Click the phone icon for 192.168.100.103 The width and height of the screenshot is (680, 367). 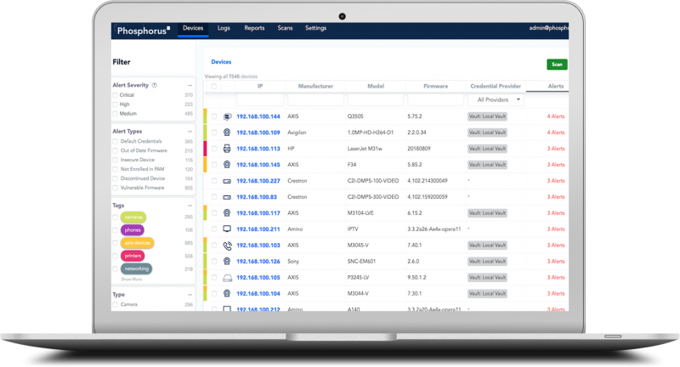click(x=227, y=246)
